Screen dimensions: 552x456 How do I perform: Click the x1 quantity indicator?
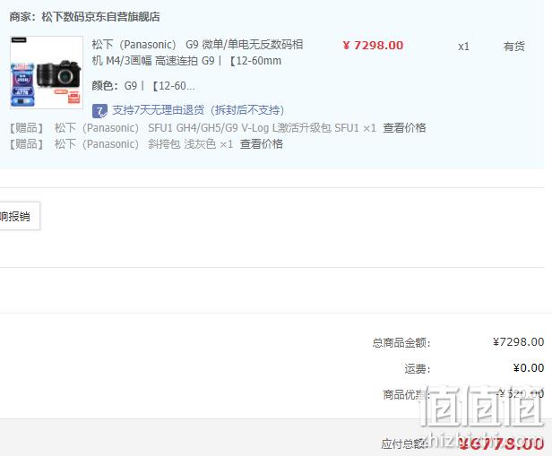pos(463,47)
